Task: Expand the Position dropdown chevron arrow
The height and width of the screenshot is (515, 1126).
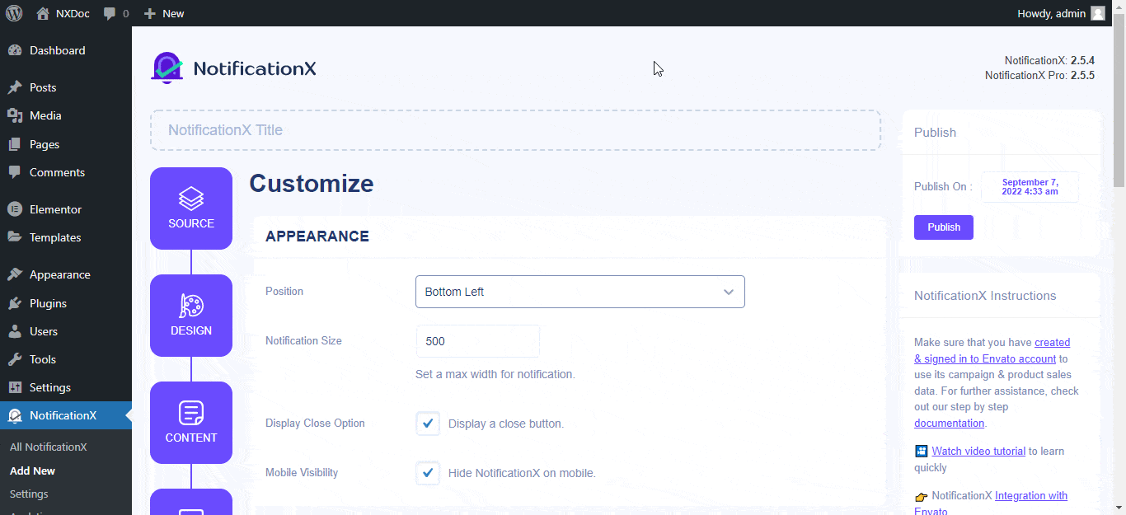Action: tap(729, 292)
